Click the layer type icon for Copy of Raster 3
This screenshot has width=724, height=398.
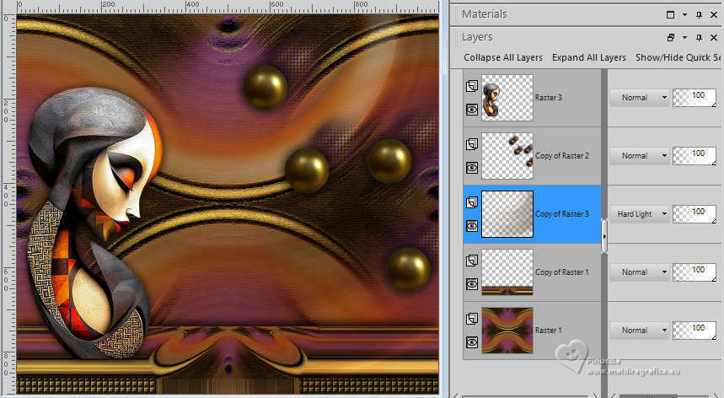[x=471, y=202]
